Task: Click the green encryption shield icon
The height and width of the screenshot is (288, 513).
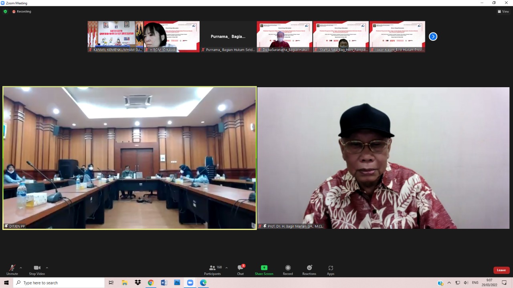Action: click(5, 12)
